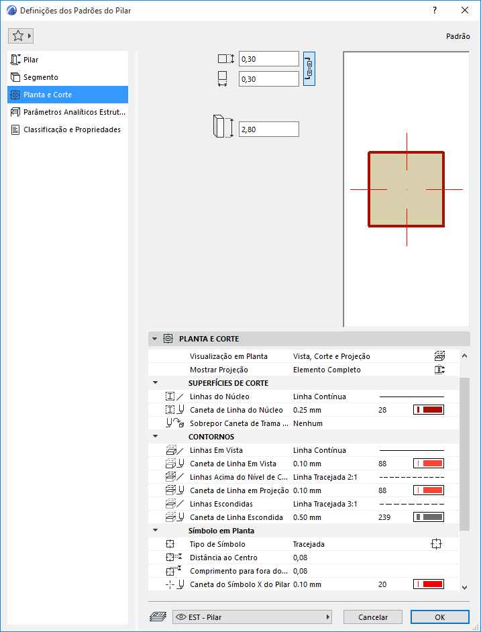The height and width of the screenshot is (632, 481).
Task: Click Linhas Acima do Nível row icon
Action: click(174, 477)
